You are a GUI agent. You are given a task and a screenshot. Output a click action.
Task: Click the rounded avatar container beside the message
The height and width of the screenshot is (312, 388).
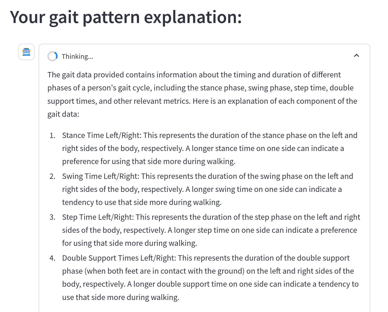(x=26, y=52)
